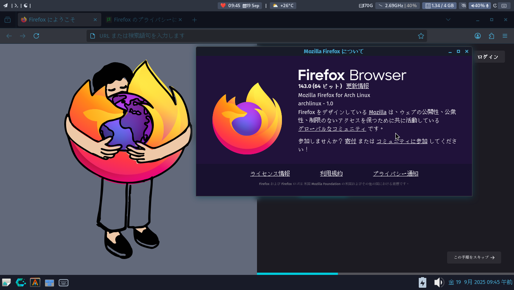Image resolution: width=514 pixels, height=290 pixels.
Task: Click the crescent moon icon in top panel
Action: (26, 6)
